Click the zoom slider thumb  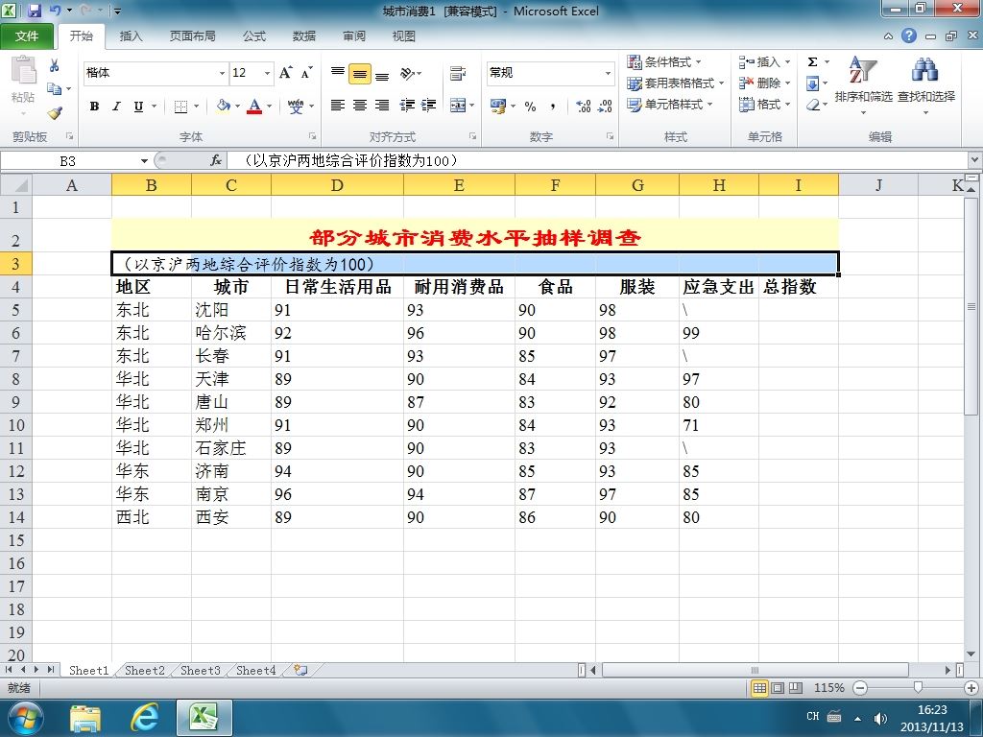pyautogui.click(x=918, y=687)
